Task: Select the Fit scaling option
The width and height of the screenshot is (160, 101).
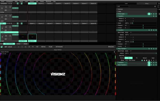Action: [137, 58]
